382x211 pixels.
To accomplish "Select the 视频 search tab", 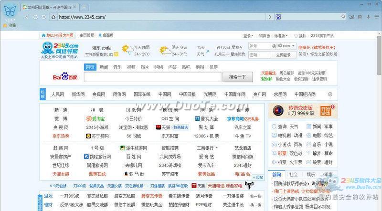I will click(131, 67).
